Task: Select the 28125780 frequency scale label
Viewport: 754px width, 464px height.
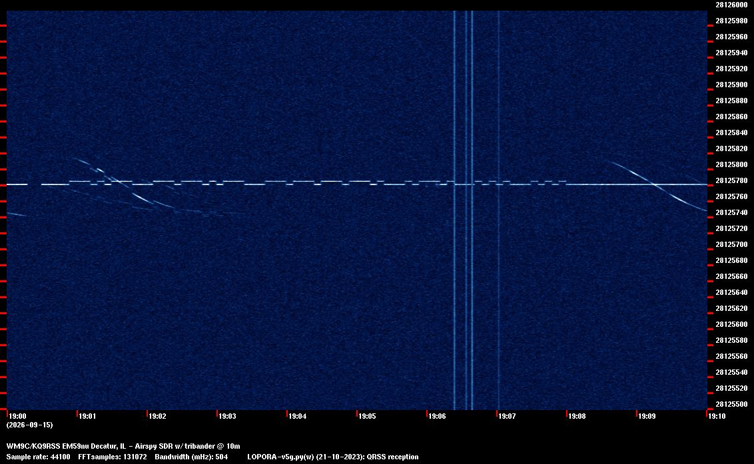Action: [x=731, y=180]
